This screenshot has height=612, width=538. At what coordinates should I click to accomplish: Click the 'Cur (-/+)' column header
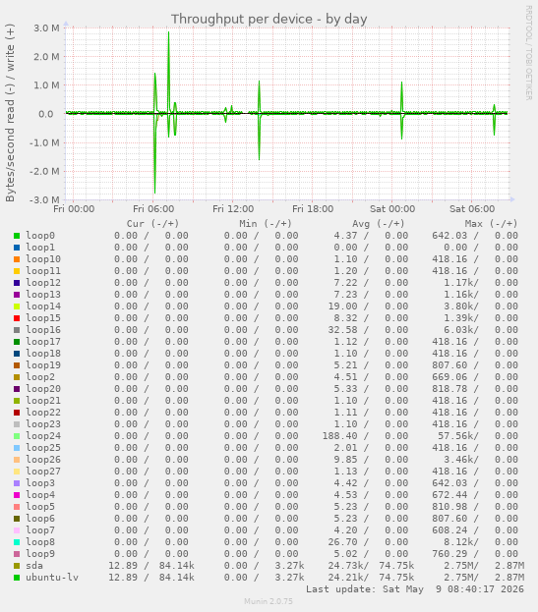(152, 224)
